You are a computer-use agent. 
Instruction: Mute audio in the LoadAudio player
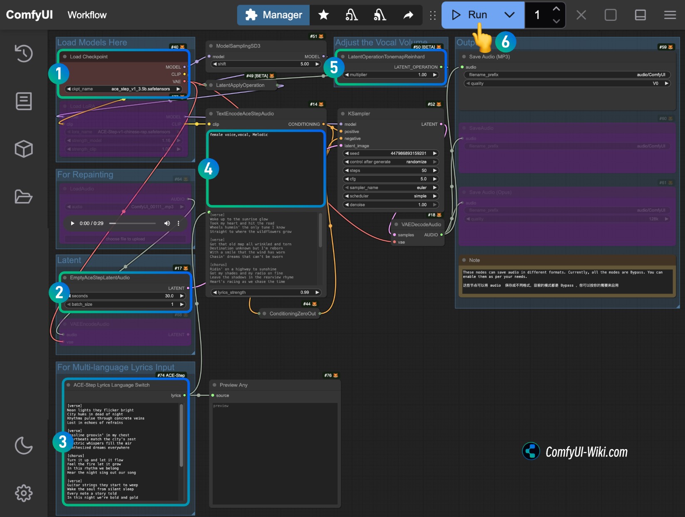click(167, 223)
